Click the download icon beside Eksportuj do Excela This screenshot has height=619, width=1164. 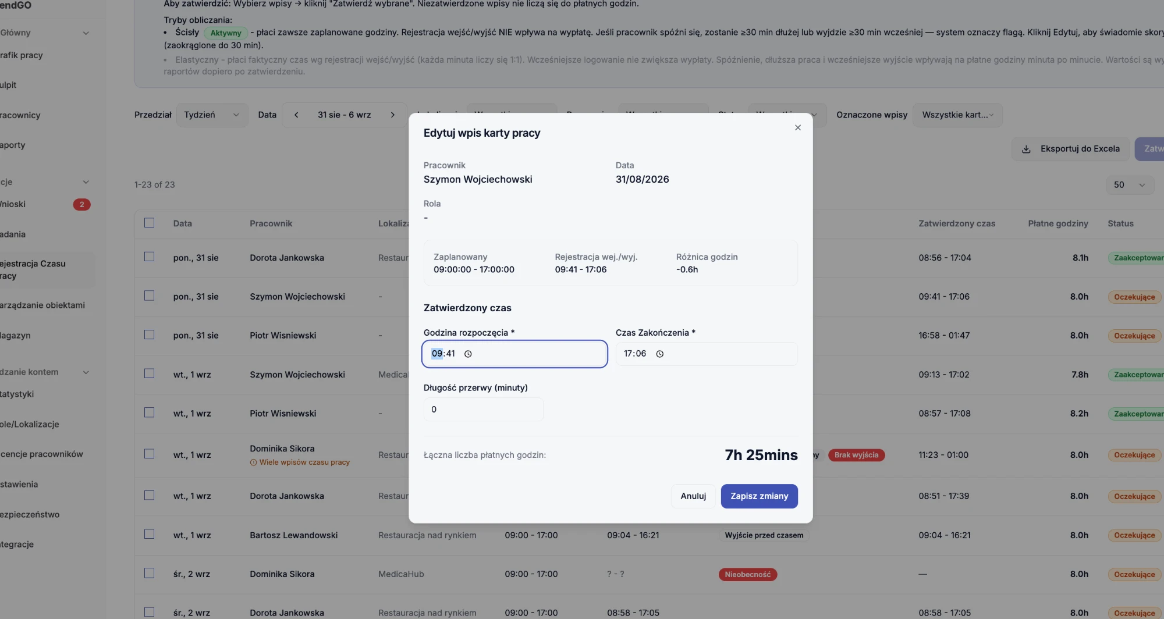coord(1026,150)
